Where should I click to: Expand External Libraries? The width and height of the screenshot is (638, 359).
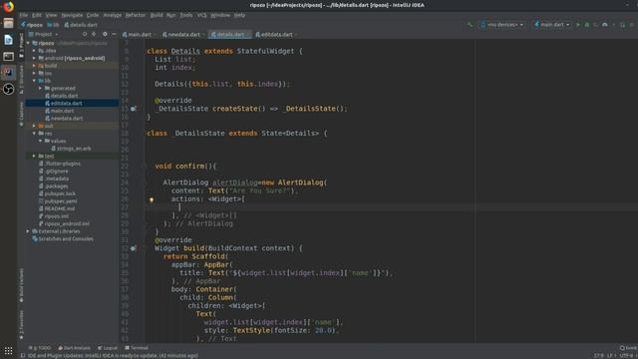28,231
